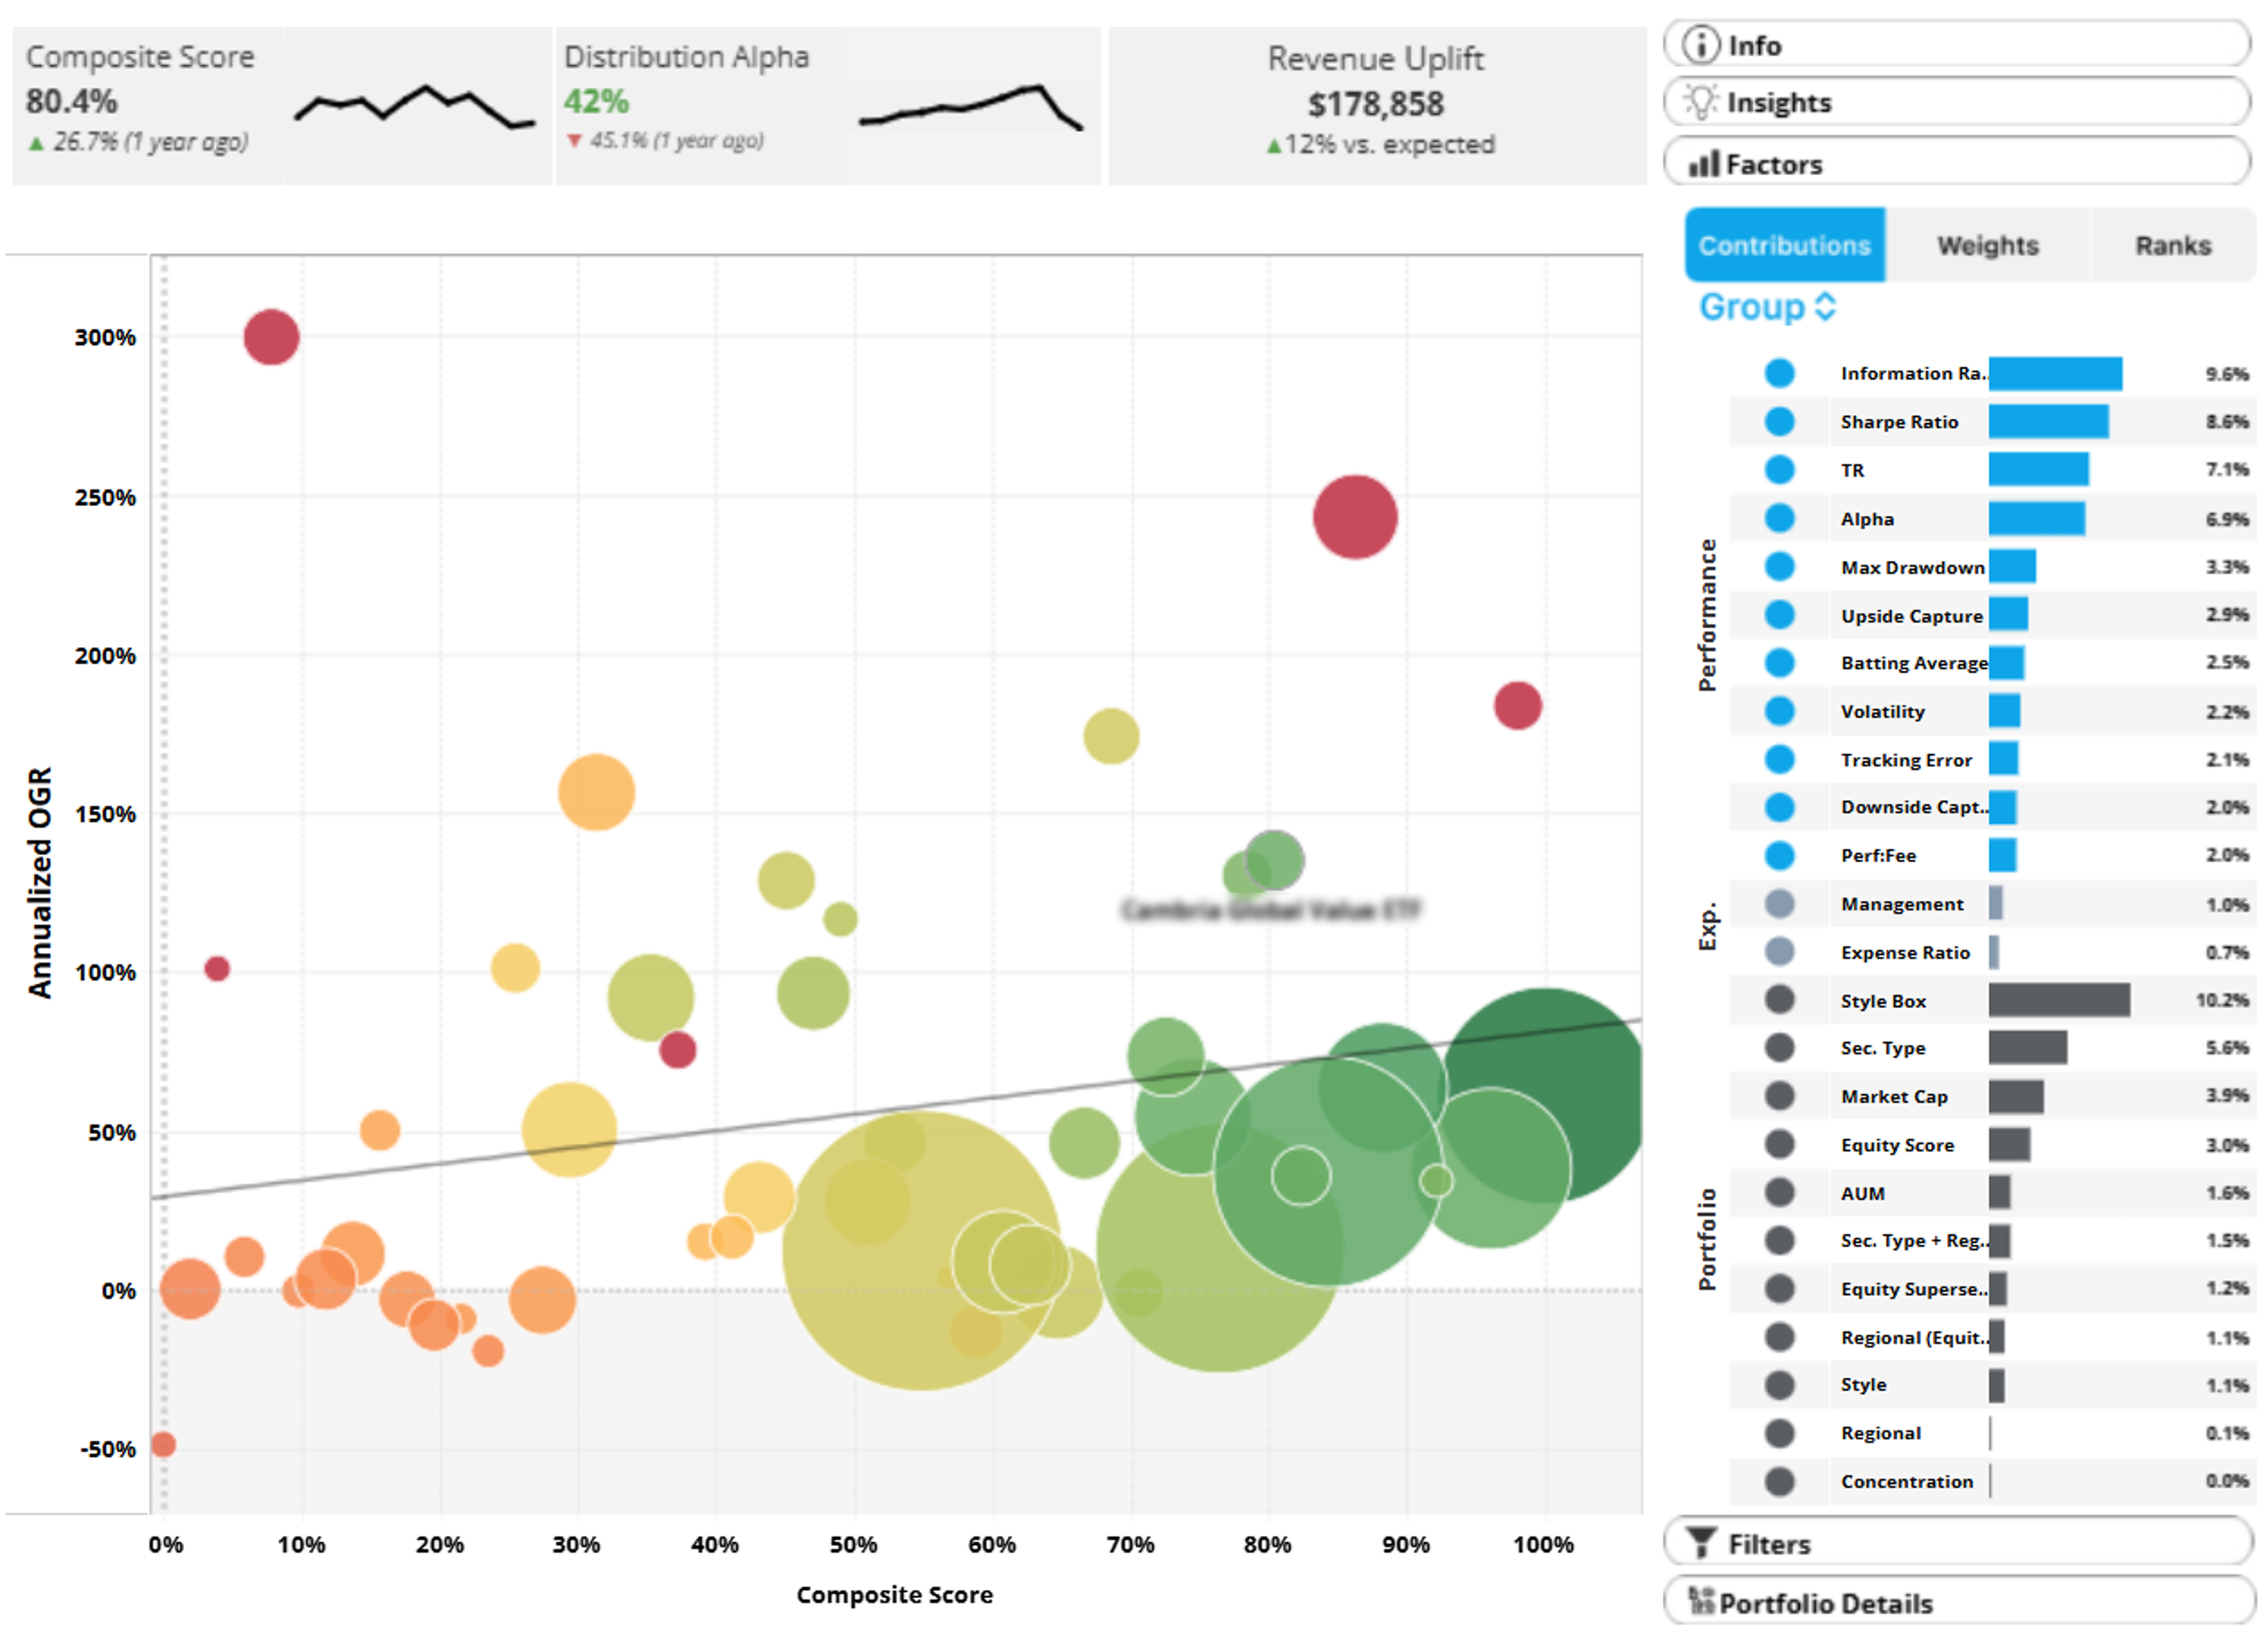
Task: Click the Distribution Alpha sparkline
Action: pyautogui.click(x=970, y=108)
